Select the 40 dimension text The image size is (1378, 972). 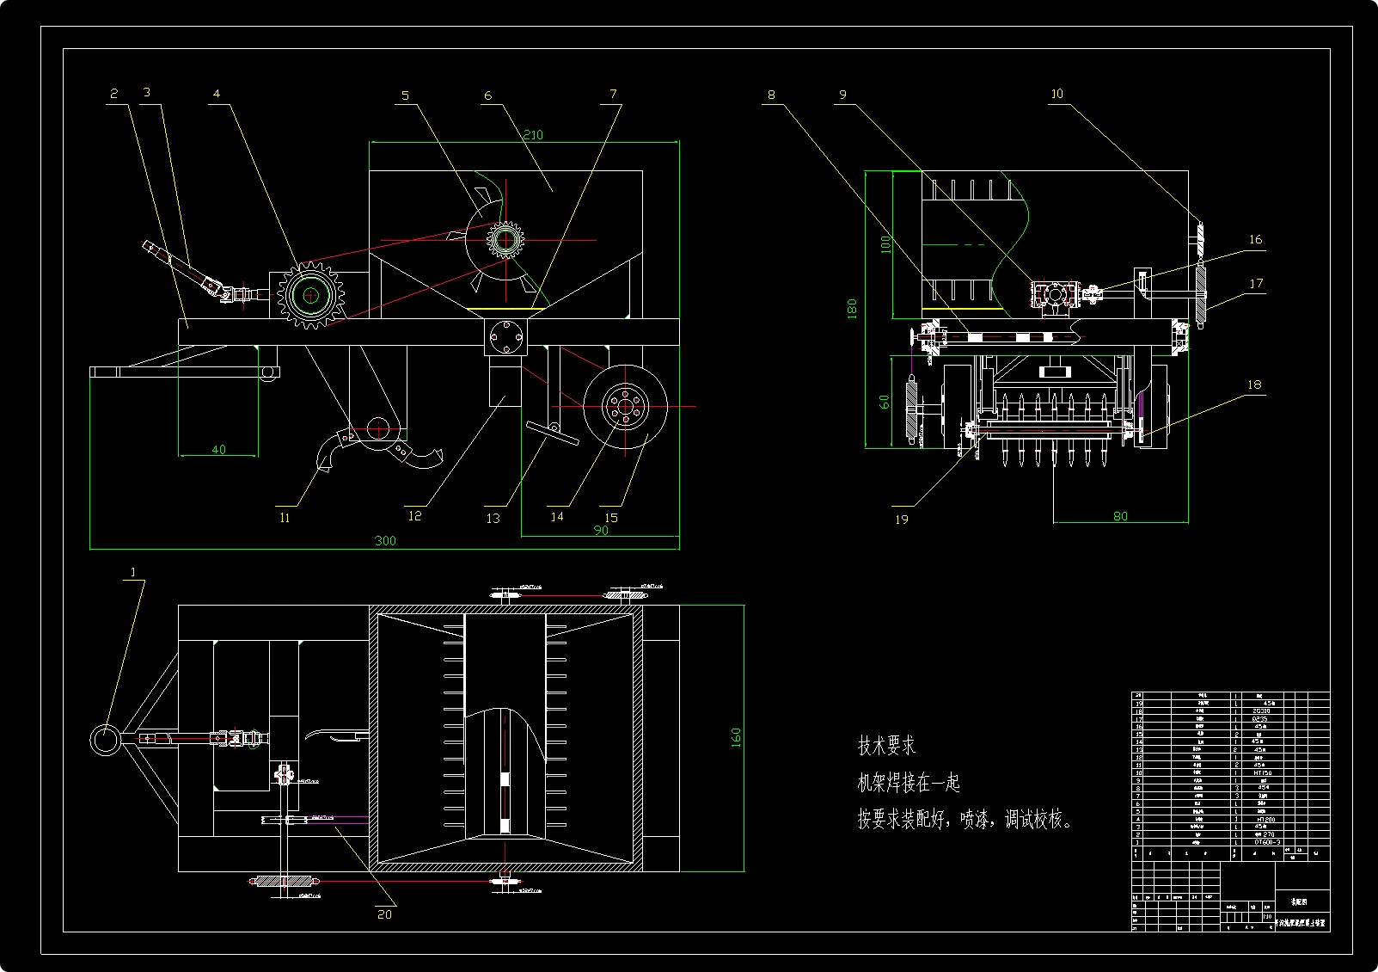coord(218,449)
